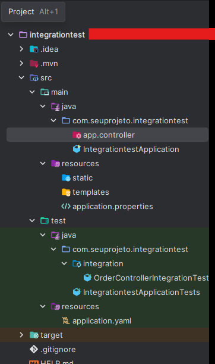
Task: Collapse the java folder under test
Action: point(43,235)
